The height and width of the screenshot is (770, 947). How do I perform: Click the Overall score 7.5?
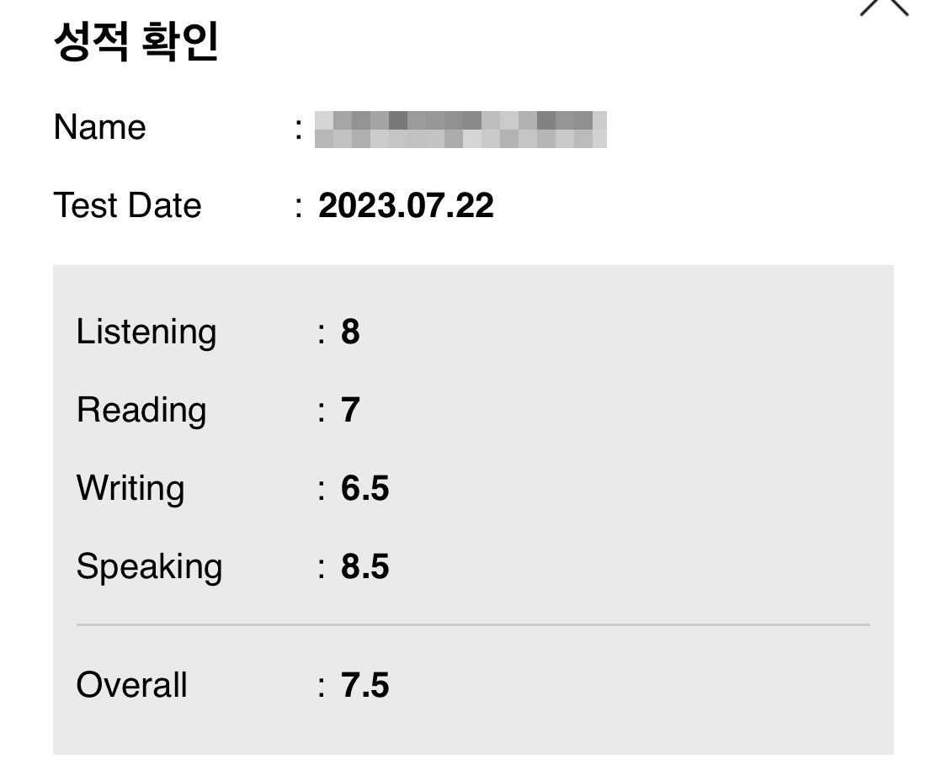[x=364, y=685]
